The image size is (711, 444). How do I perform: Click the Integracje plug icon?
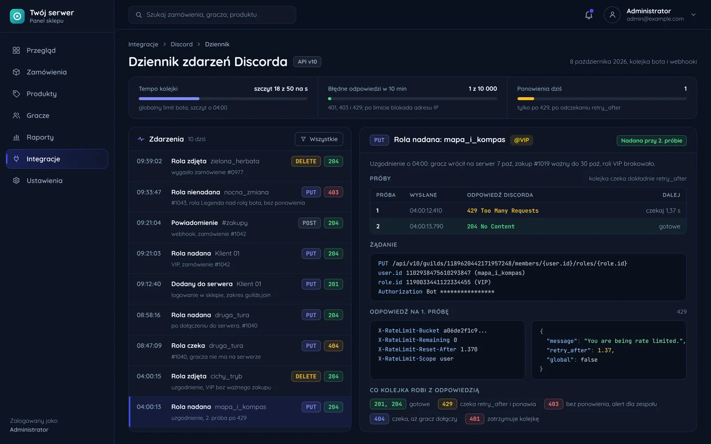[16, 159]
